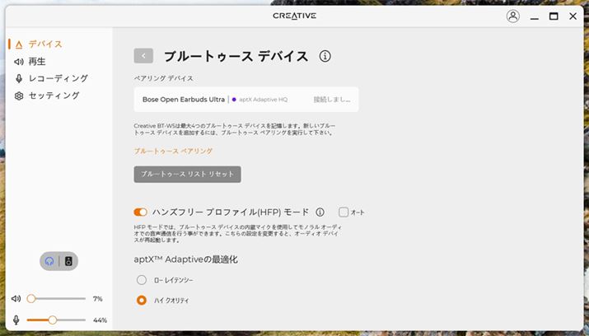Image resolution: width=589 pixels, height=336 pixels.
Task: Select the Bose Open Earbuds Ultra device
Action: coord(246,100)
